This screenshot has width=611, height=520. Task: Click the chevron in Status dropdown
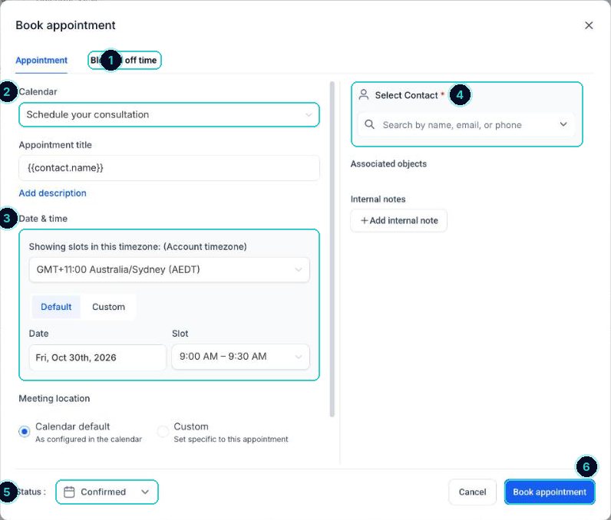(145, 492)
